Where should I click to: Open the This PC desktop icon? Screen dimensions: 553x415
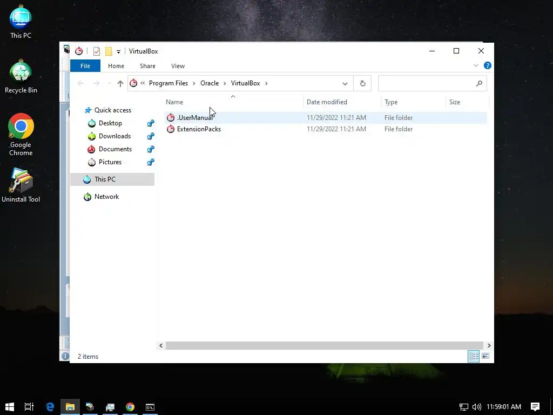point(21,22)
